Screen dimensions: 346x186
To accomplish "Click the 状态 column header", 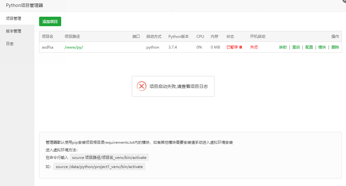I will coord(230,36).
